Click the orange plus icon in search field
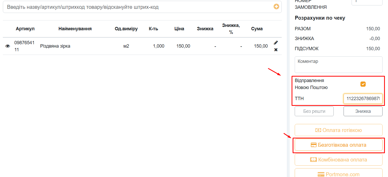 coord(276,7)
